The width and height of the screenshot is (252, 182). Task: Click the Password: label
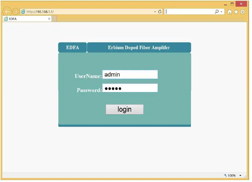point(90,91)
